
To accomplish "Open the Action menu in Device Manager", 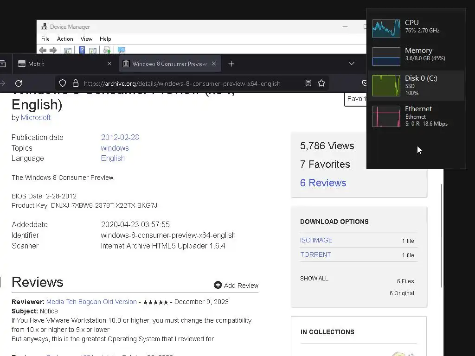I will pyautogui.click(x=65, y=39).
